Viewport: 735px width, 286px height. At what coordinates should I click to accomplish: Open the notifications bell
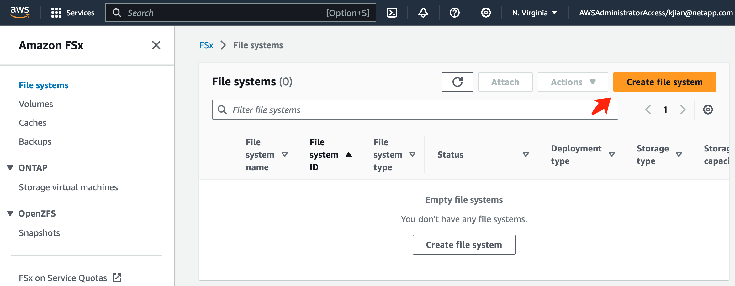point(423,13)
